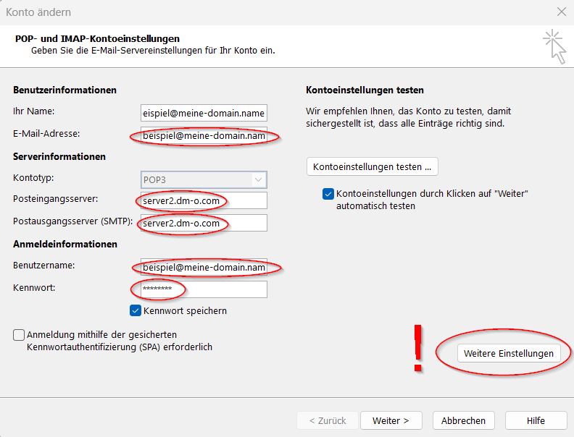Click the red exclamation mark annotation

pos(417,348)
